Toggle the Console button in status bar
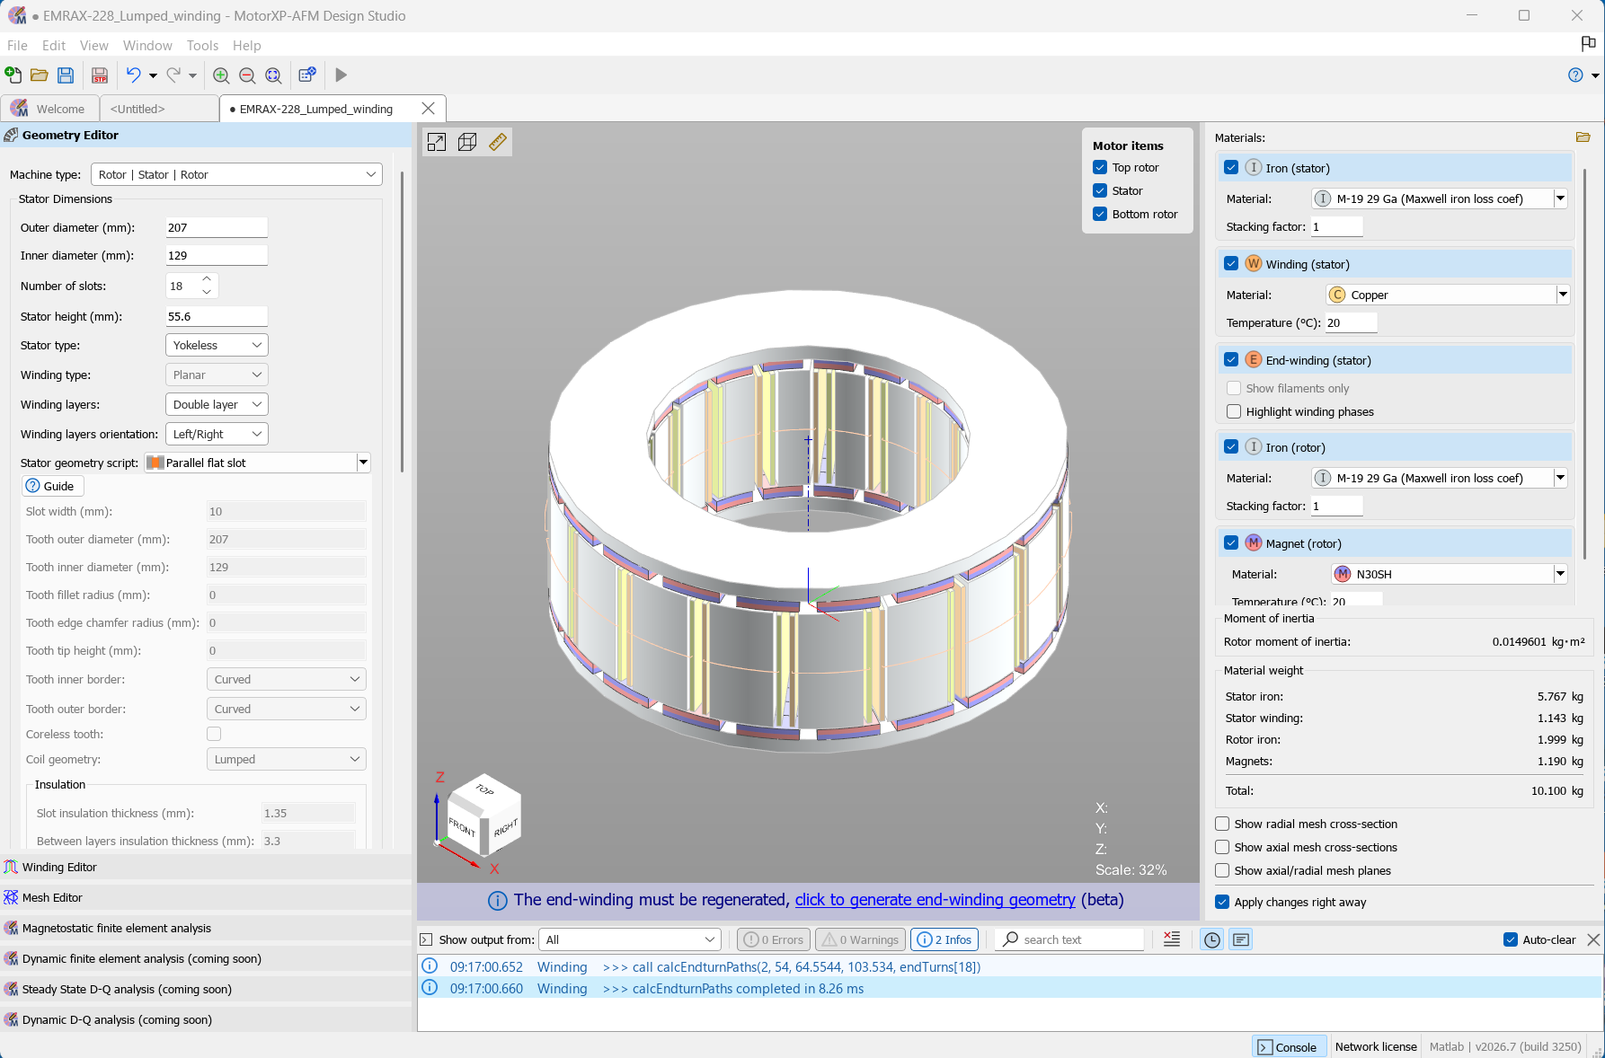 pos(1288,1046)
